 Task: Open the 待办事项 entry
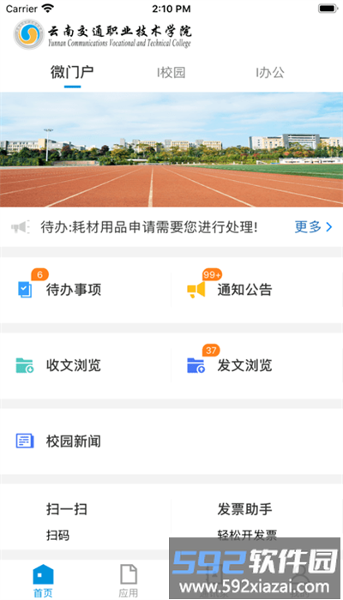click(x=74, y=290)
